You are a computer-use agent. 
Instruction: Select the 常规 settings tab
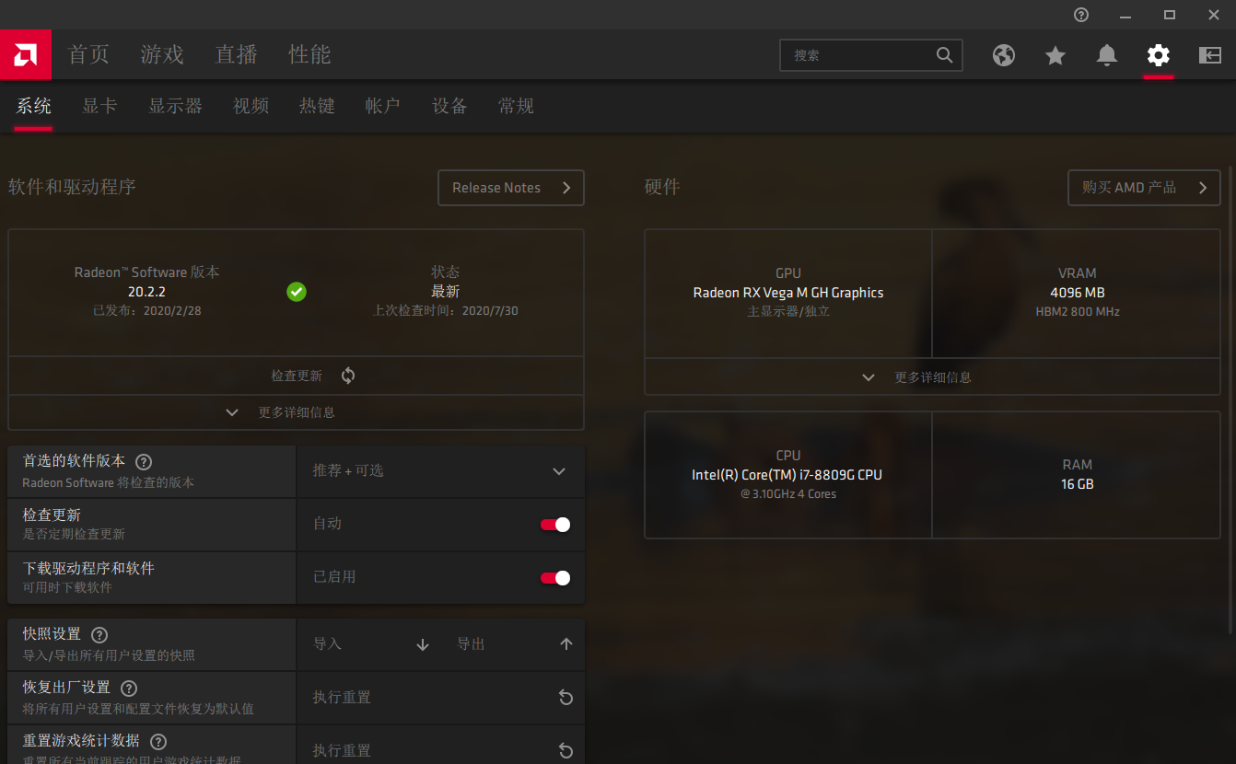(516, 106)
